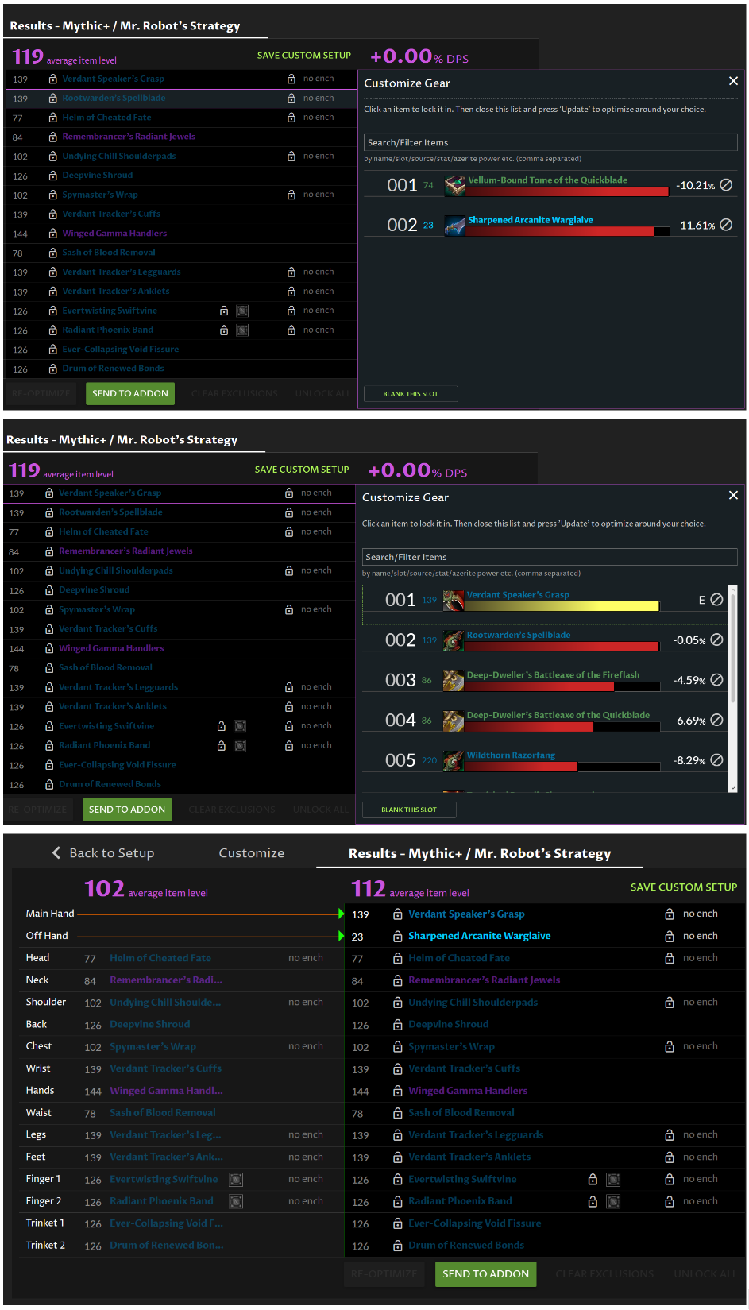The height and width of the screenshot is (1310, 749).
Task: Click the Wildthorn Razorfang item icon
Action: tap(454, 760)
